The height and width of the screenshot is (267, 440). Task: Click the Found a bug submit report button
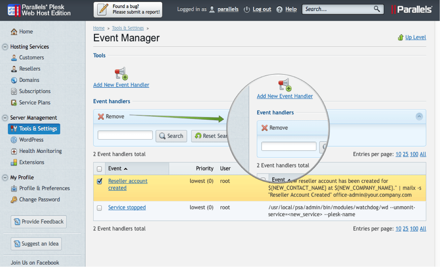click(x=128, y=10)
